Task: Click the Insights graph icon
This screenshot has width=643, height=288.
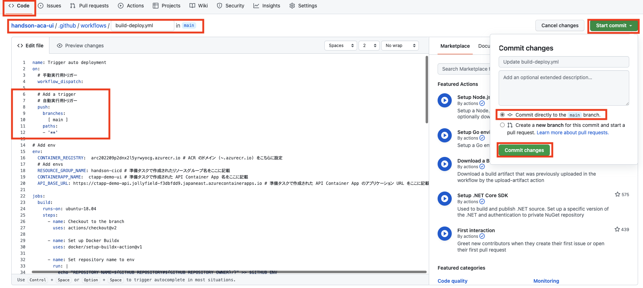Action: pyautogui.click(x=256, y=6)
